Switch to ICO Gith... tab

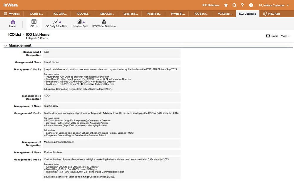[x=60, y=14]
